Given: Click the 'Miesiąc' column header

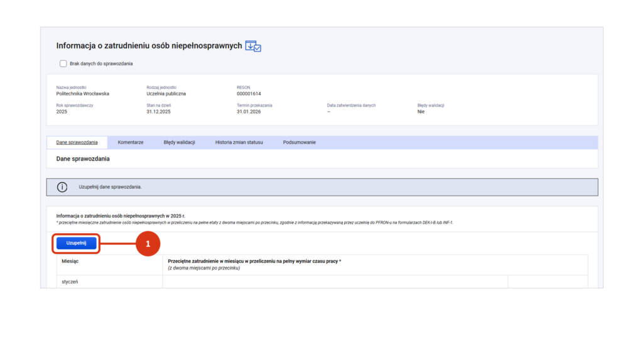Looking at the screenshot, I should [69, 260].
